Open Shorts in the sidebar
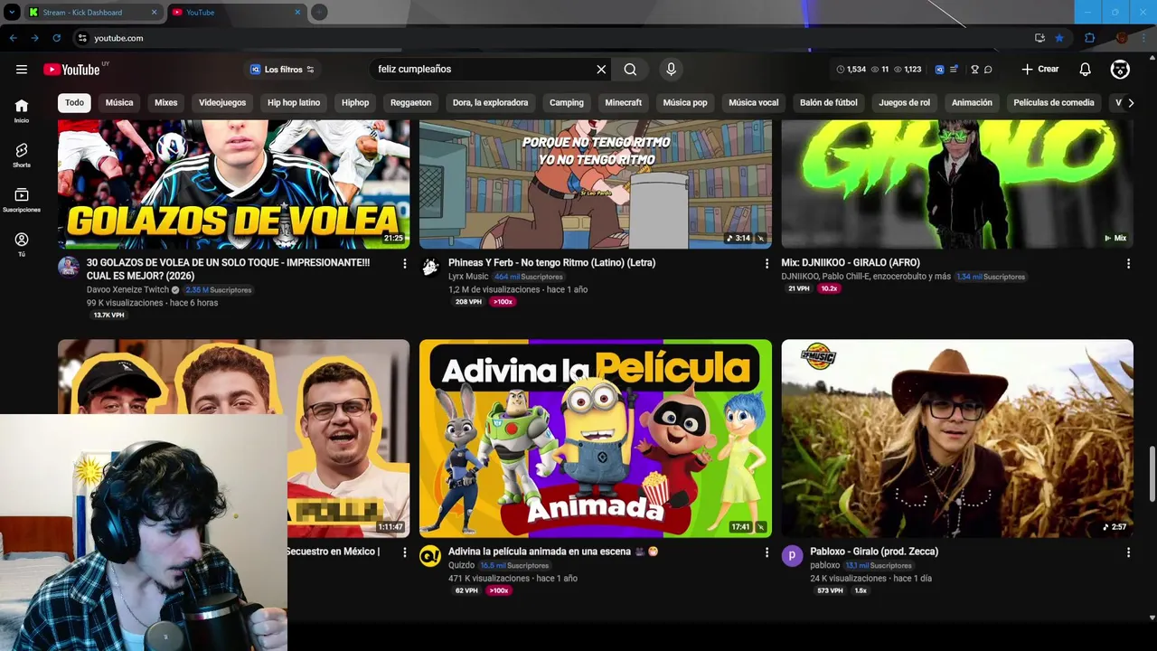Viewport: 1157px width, 651px height. [x=22, y=155]
